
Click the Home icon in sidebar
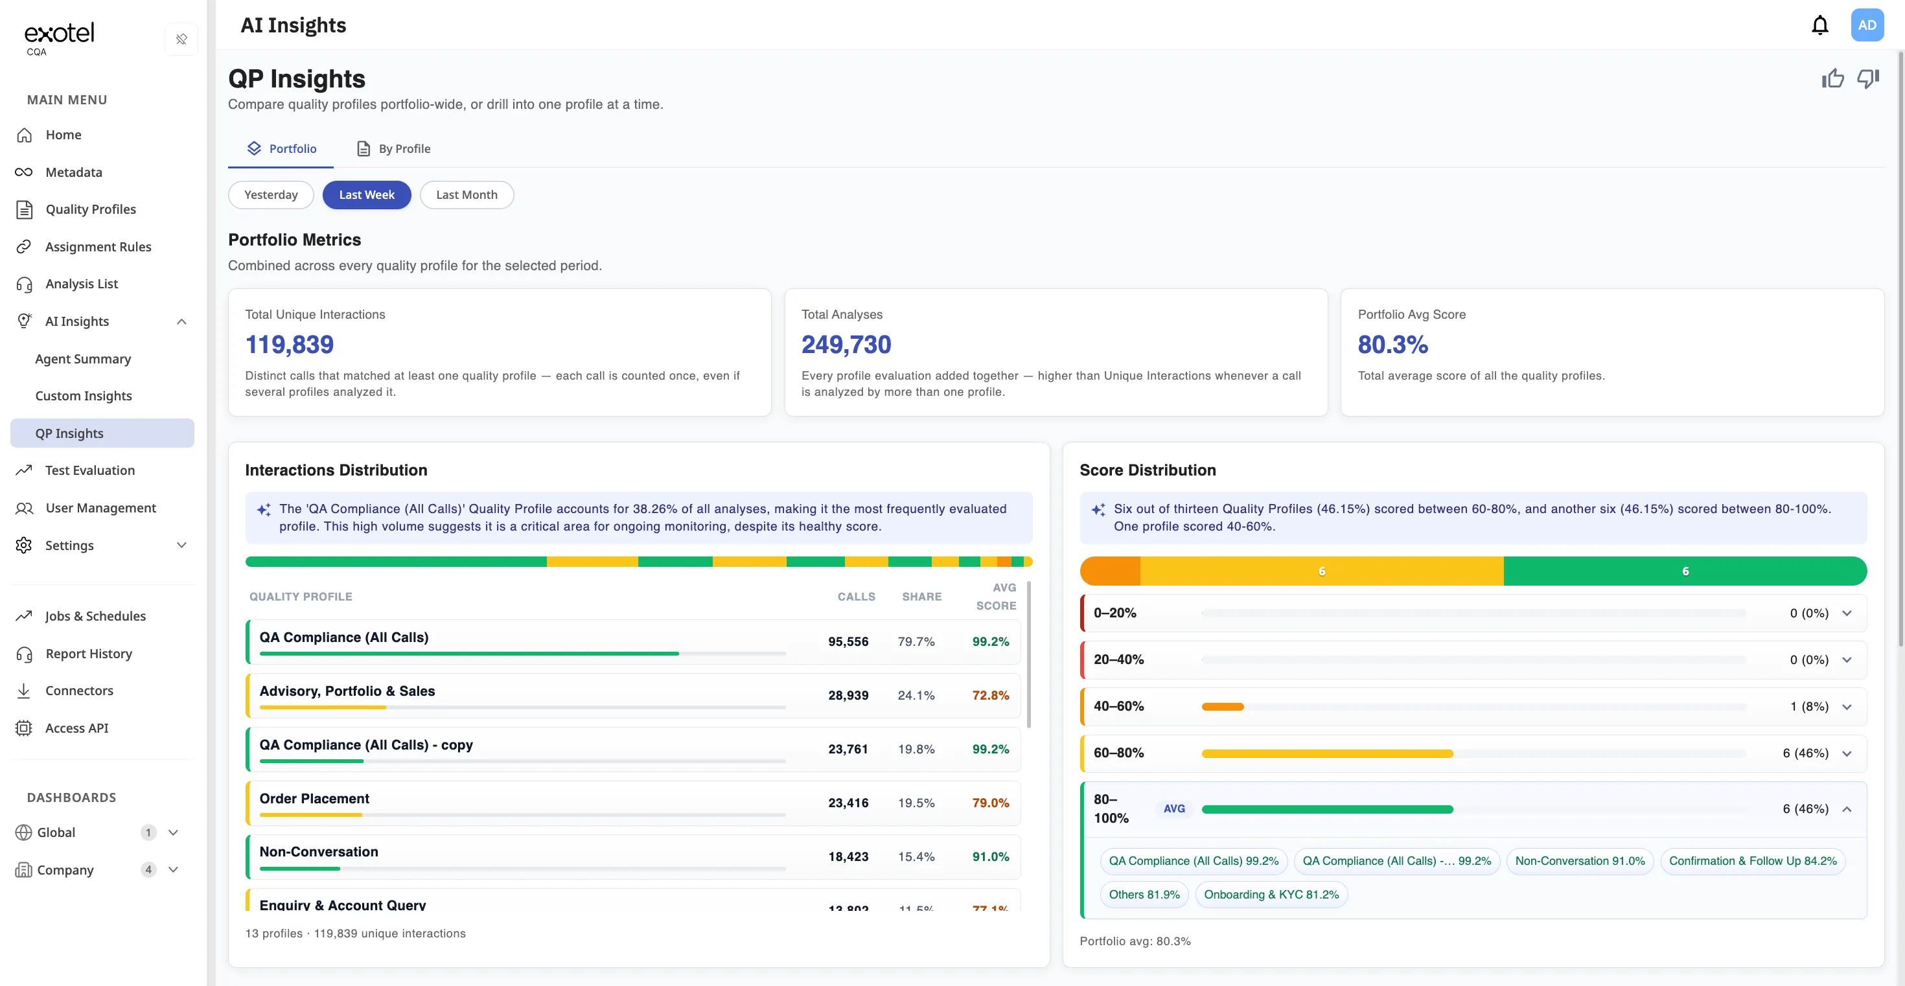coord(25,135)
